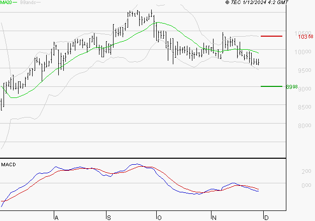Click the MA20 legend label
The image size is (315, 221).
(6, 3)
